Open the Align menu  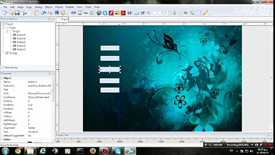(x=20, y=7)
